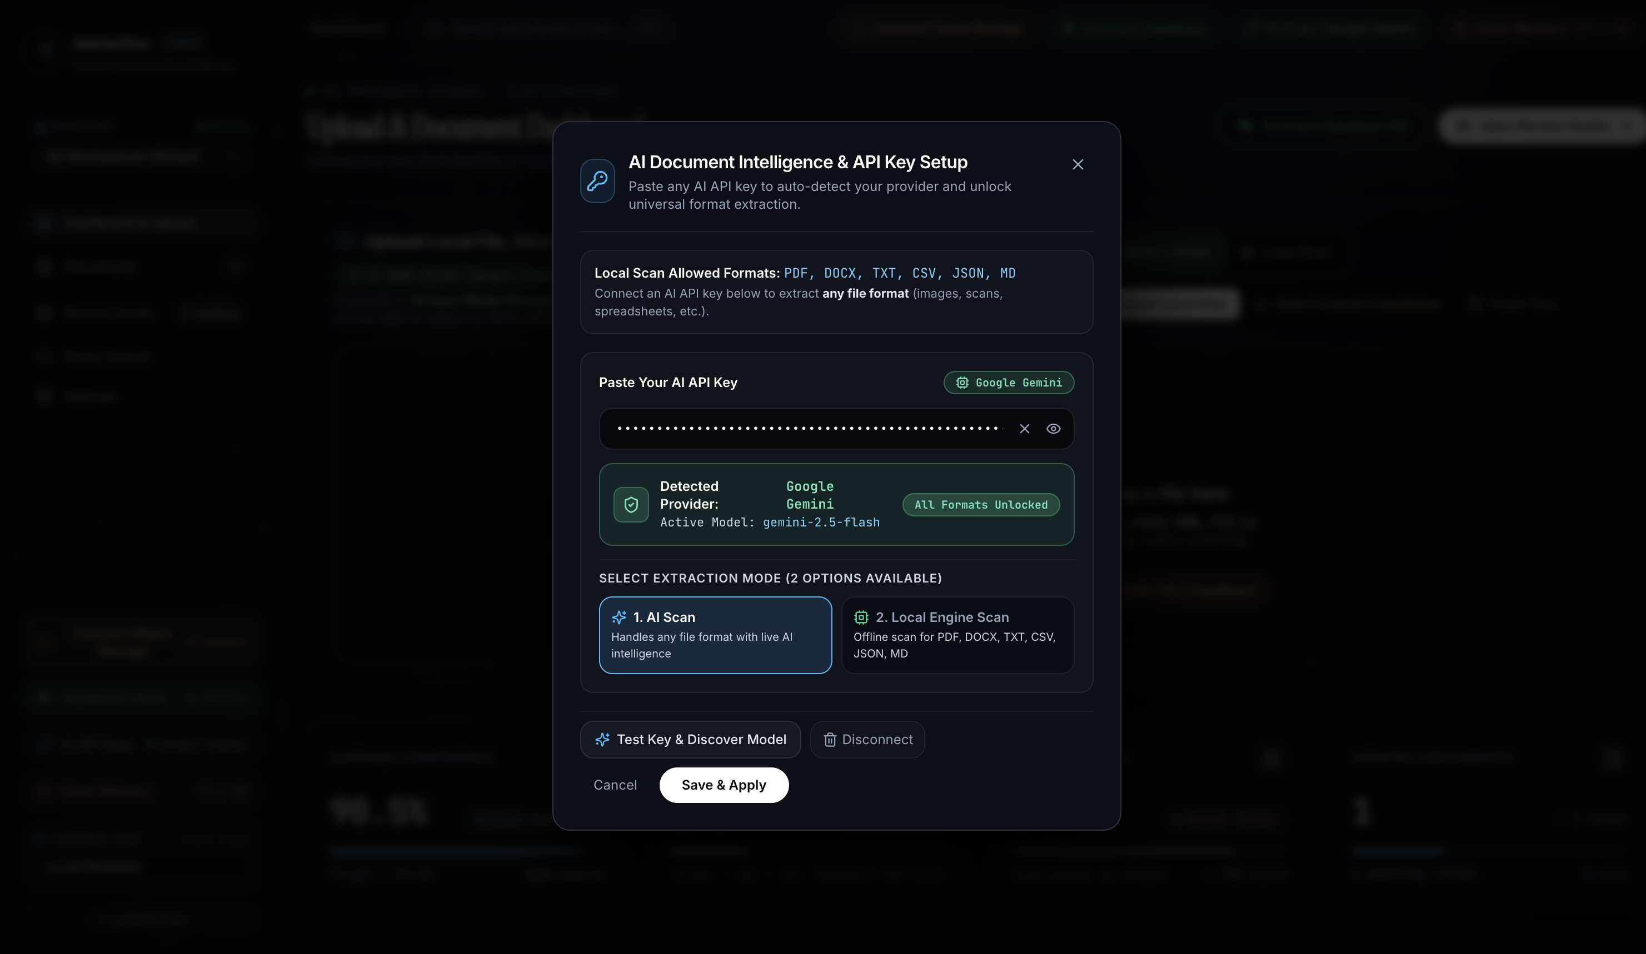The image size is (1646, 954).
Task: Click the Paste Your AI API Key label
Action: 668,383
